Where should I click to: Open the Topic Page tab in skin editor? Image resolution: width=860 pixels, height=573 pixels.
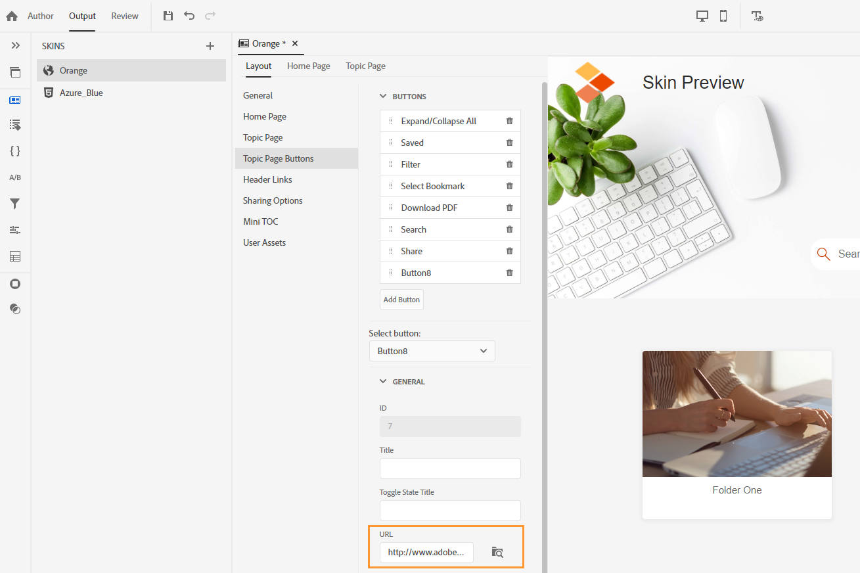[366, 66]
